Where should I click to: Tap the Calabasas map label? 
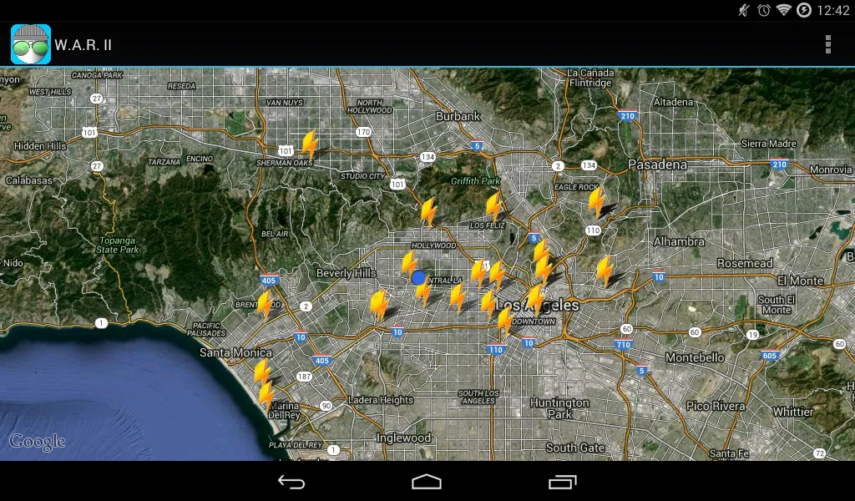[x=29, y=180]
